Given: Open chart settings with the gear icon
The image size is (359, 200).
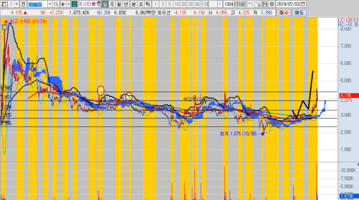Looking at the screenshot, I should click(x=272, y=4).
